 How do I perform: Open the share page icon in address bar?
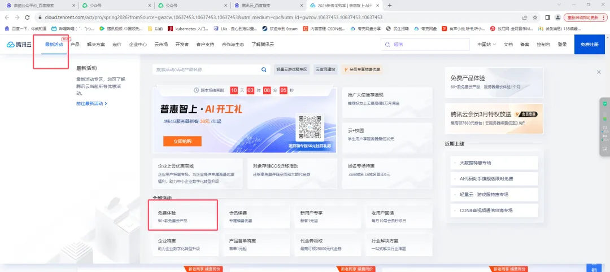[x=525, y=17]
